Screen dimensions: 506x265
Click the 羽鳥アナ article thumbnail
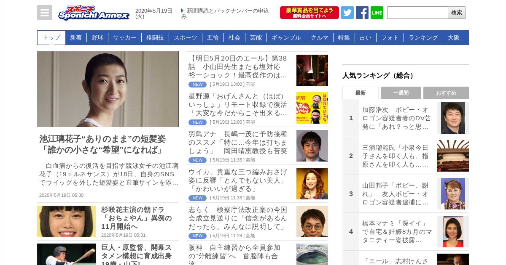[x=312, y=146]
